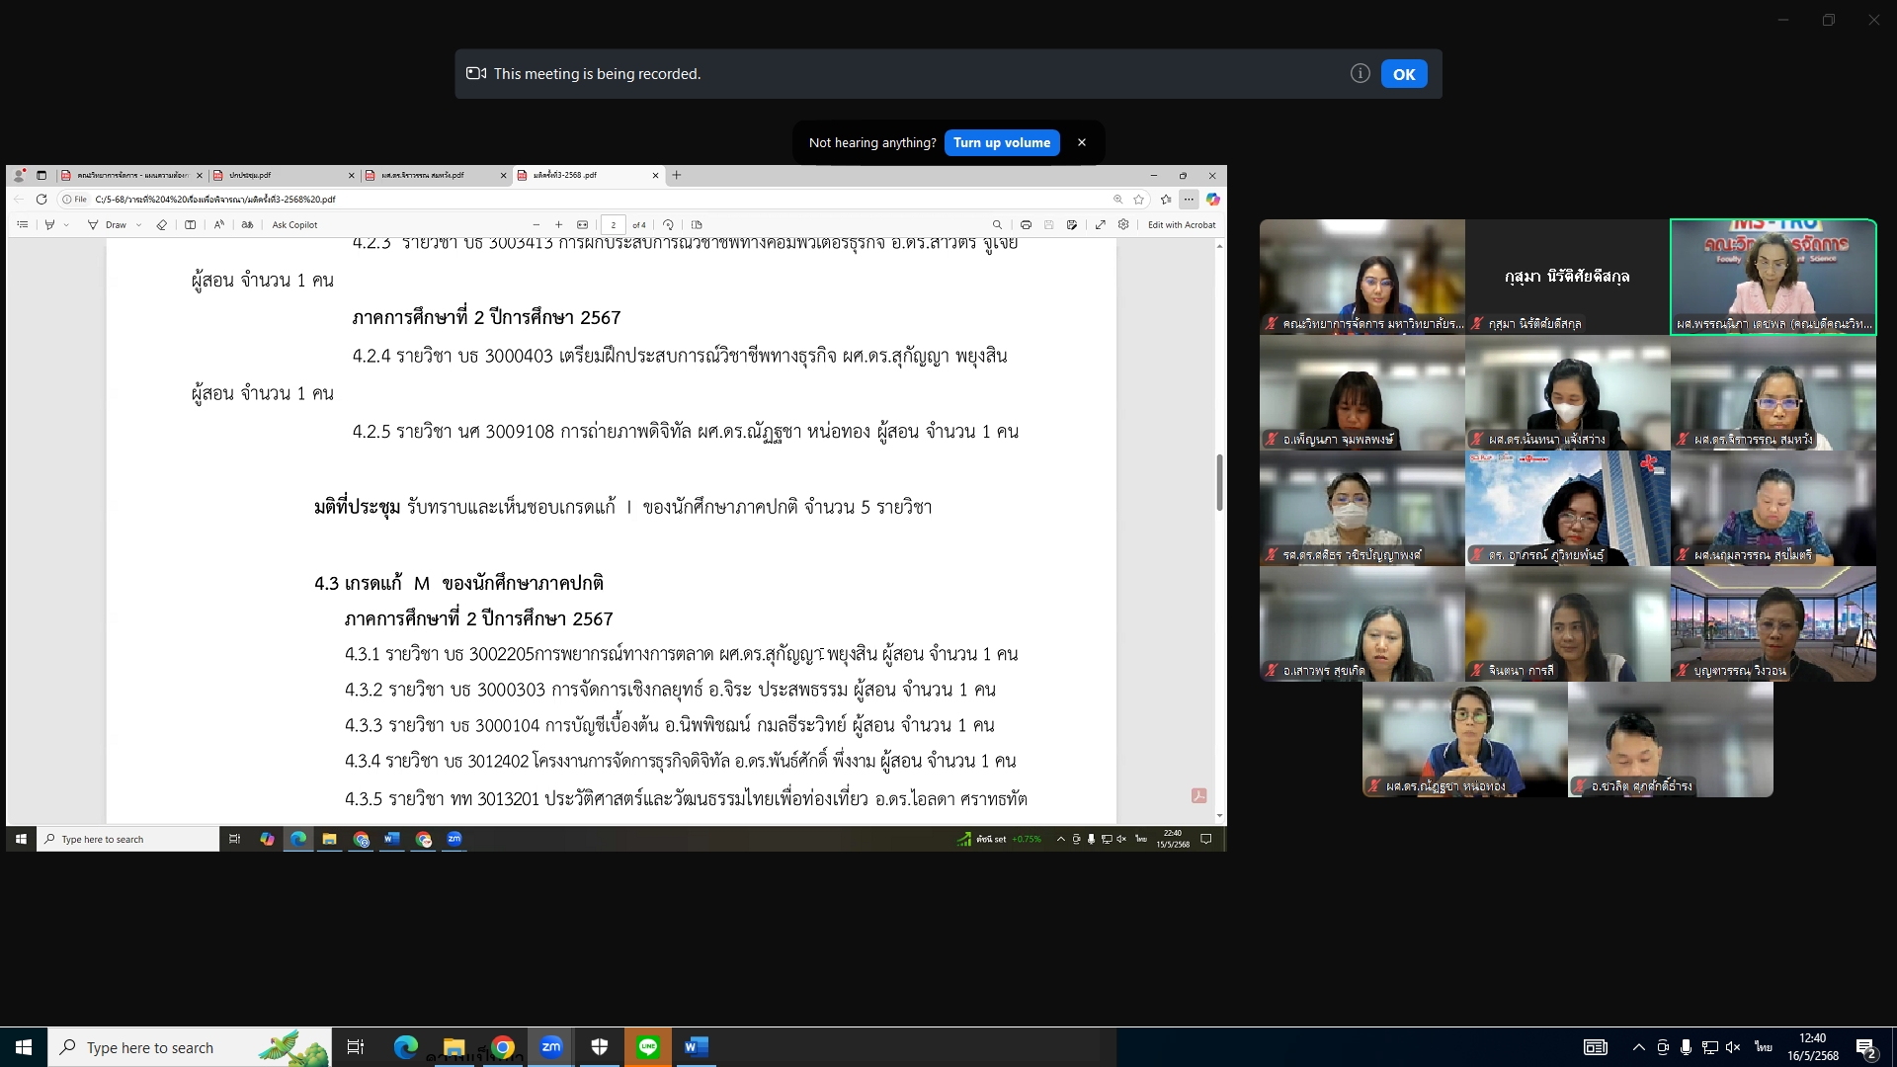Image resolution: width=1897 pixels, height=1067 pixels.
Task: Click OK on the recording notice
Action: click(1403, 74)
